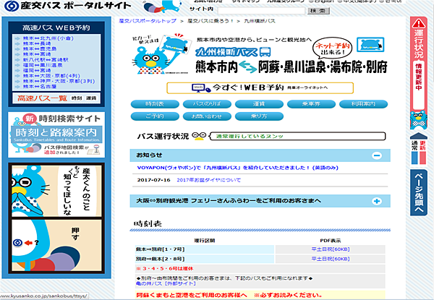Viewport: 434px width, 300px height.
Task: Open the 利用案内 menu pill
Action: point(363,104)
